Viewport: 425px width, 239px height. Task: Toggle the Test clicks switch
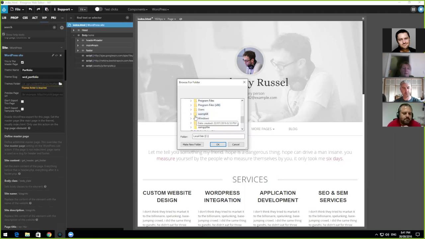click(98, 9)
